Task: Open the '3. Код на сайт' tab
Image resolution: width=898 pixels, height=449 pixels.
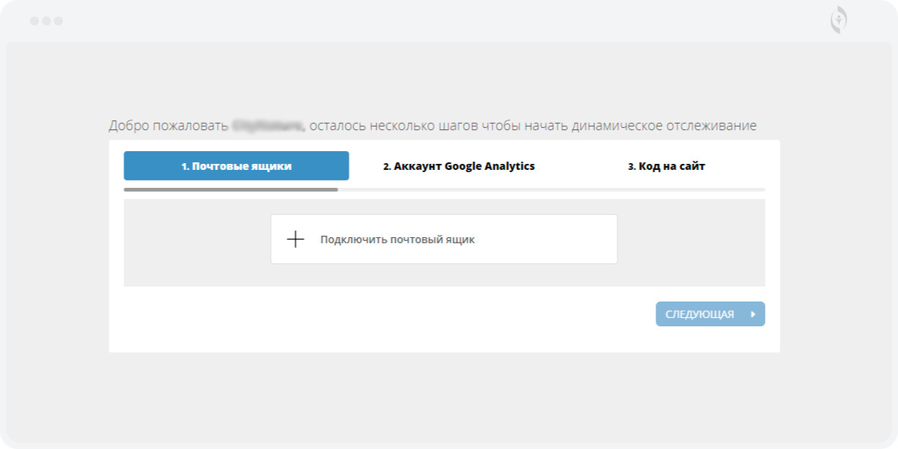Action: pos(666,166)
